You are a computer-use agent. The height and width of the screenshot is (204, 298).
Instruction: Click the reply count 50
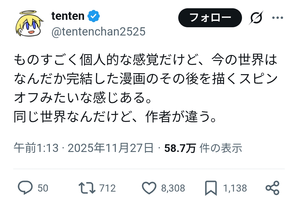click(43, 188)
